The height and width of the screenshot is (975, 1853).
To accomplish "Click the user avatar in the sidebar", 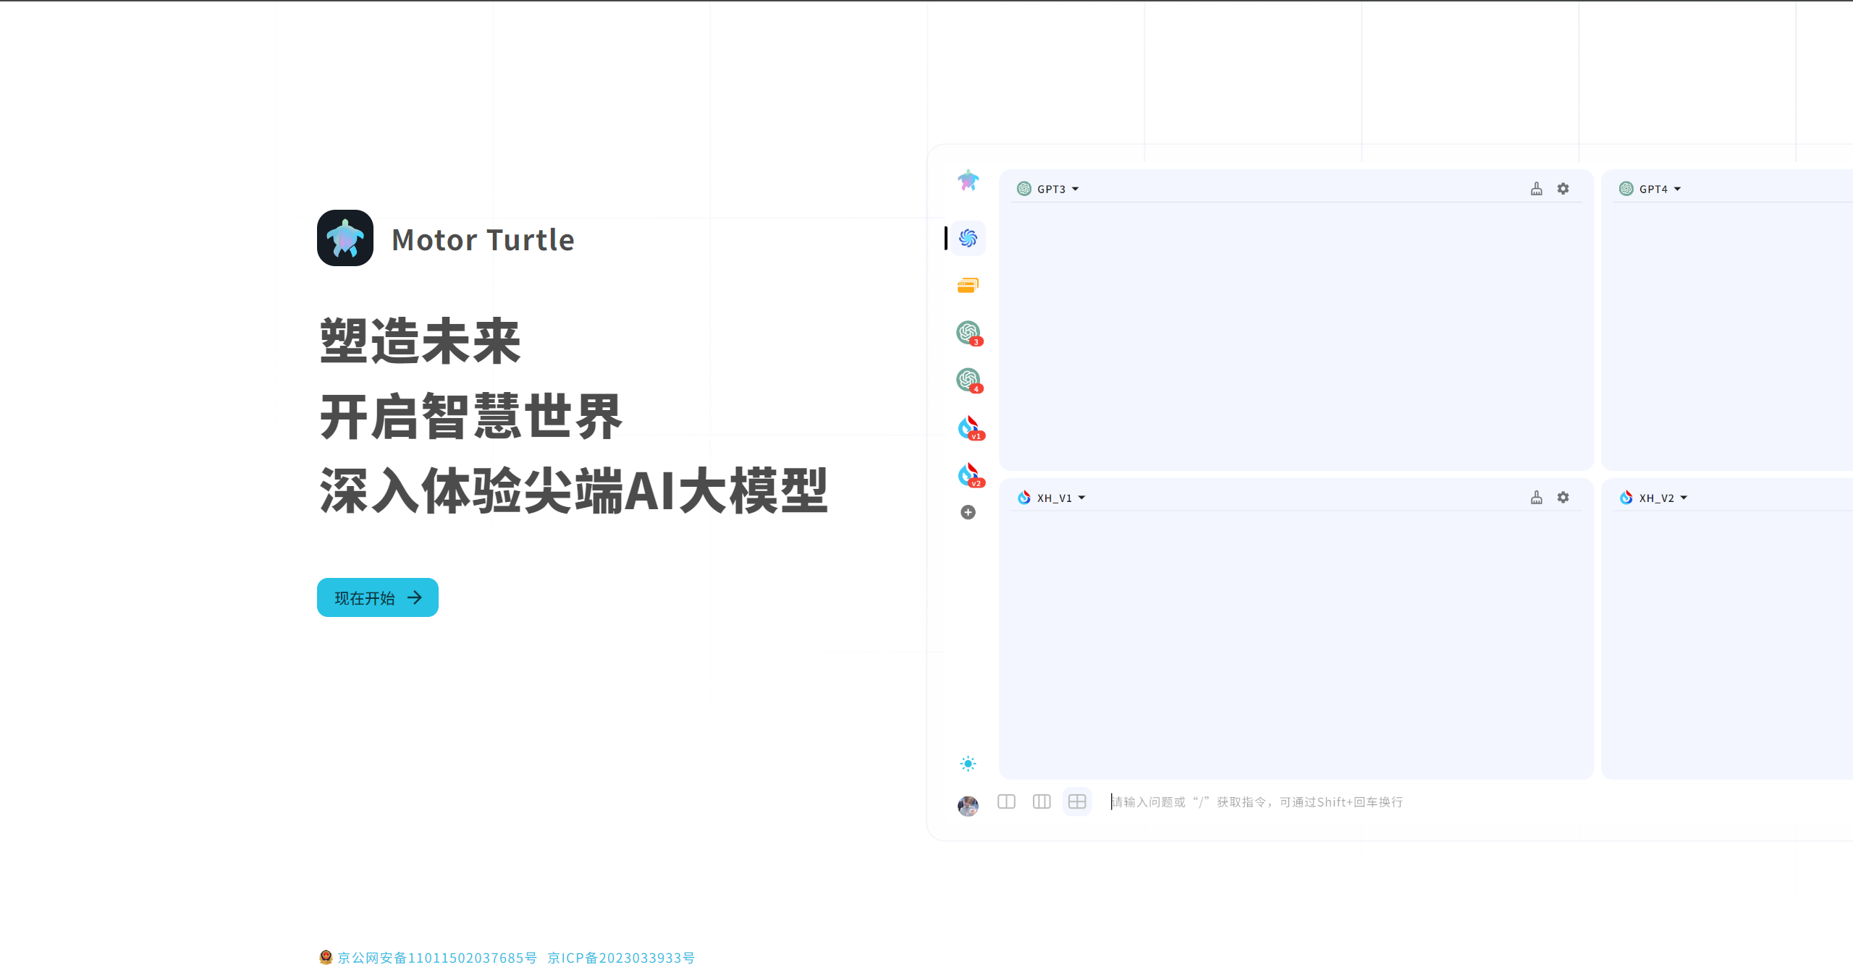I will (968, 806).
